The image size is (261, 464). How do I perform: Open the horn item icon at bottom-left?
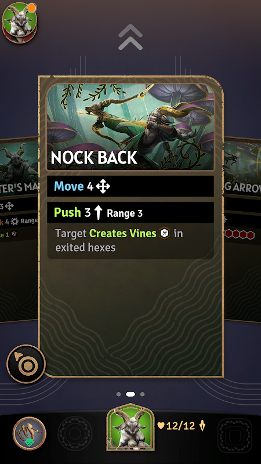point(30,433)
